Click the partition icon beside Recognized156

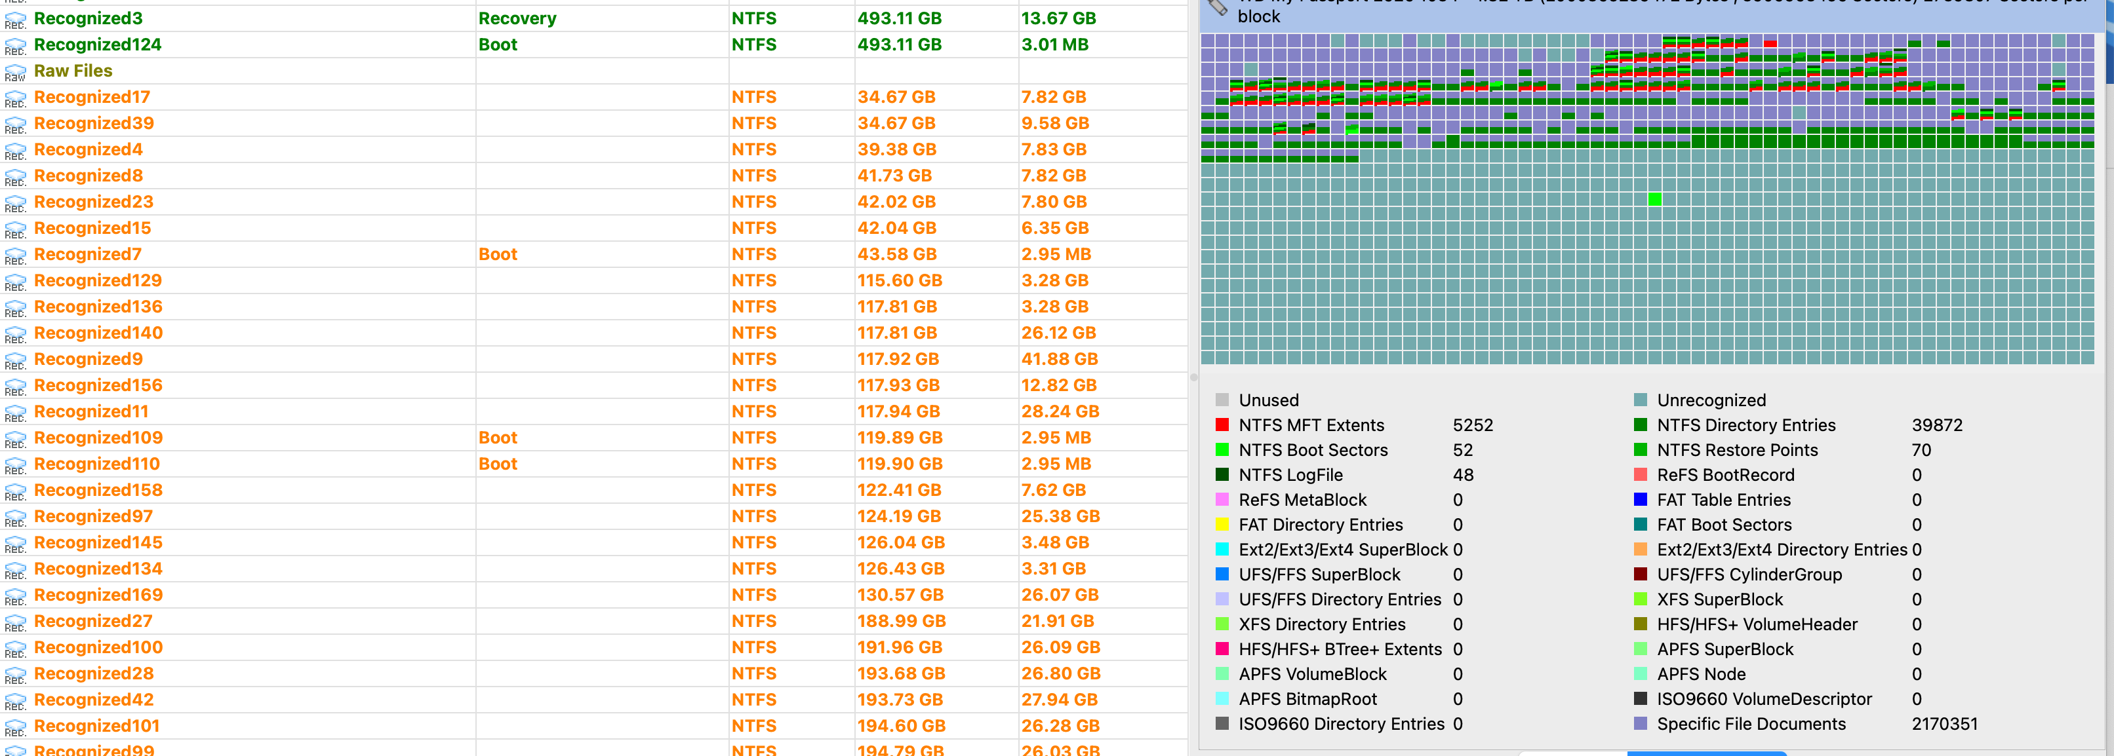[x=15, y=387]
